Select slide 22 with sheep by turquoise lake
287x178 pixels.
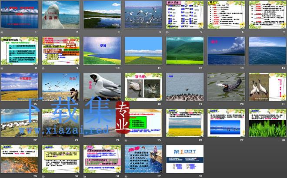pyautogui.click(x=20, y=123)
